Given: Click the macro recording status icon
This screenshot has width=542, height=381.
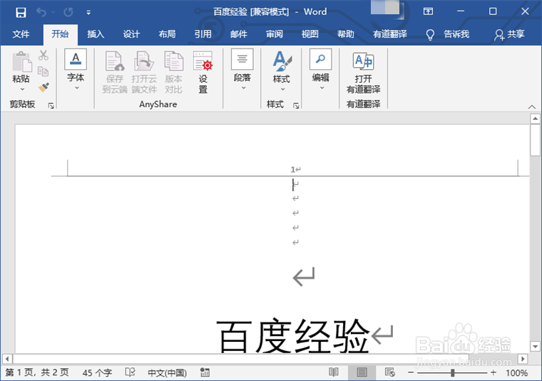Looking at the screenshot, I should [205, 372].
